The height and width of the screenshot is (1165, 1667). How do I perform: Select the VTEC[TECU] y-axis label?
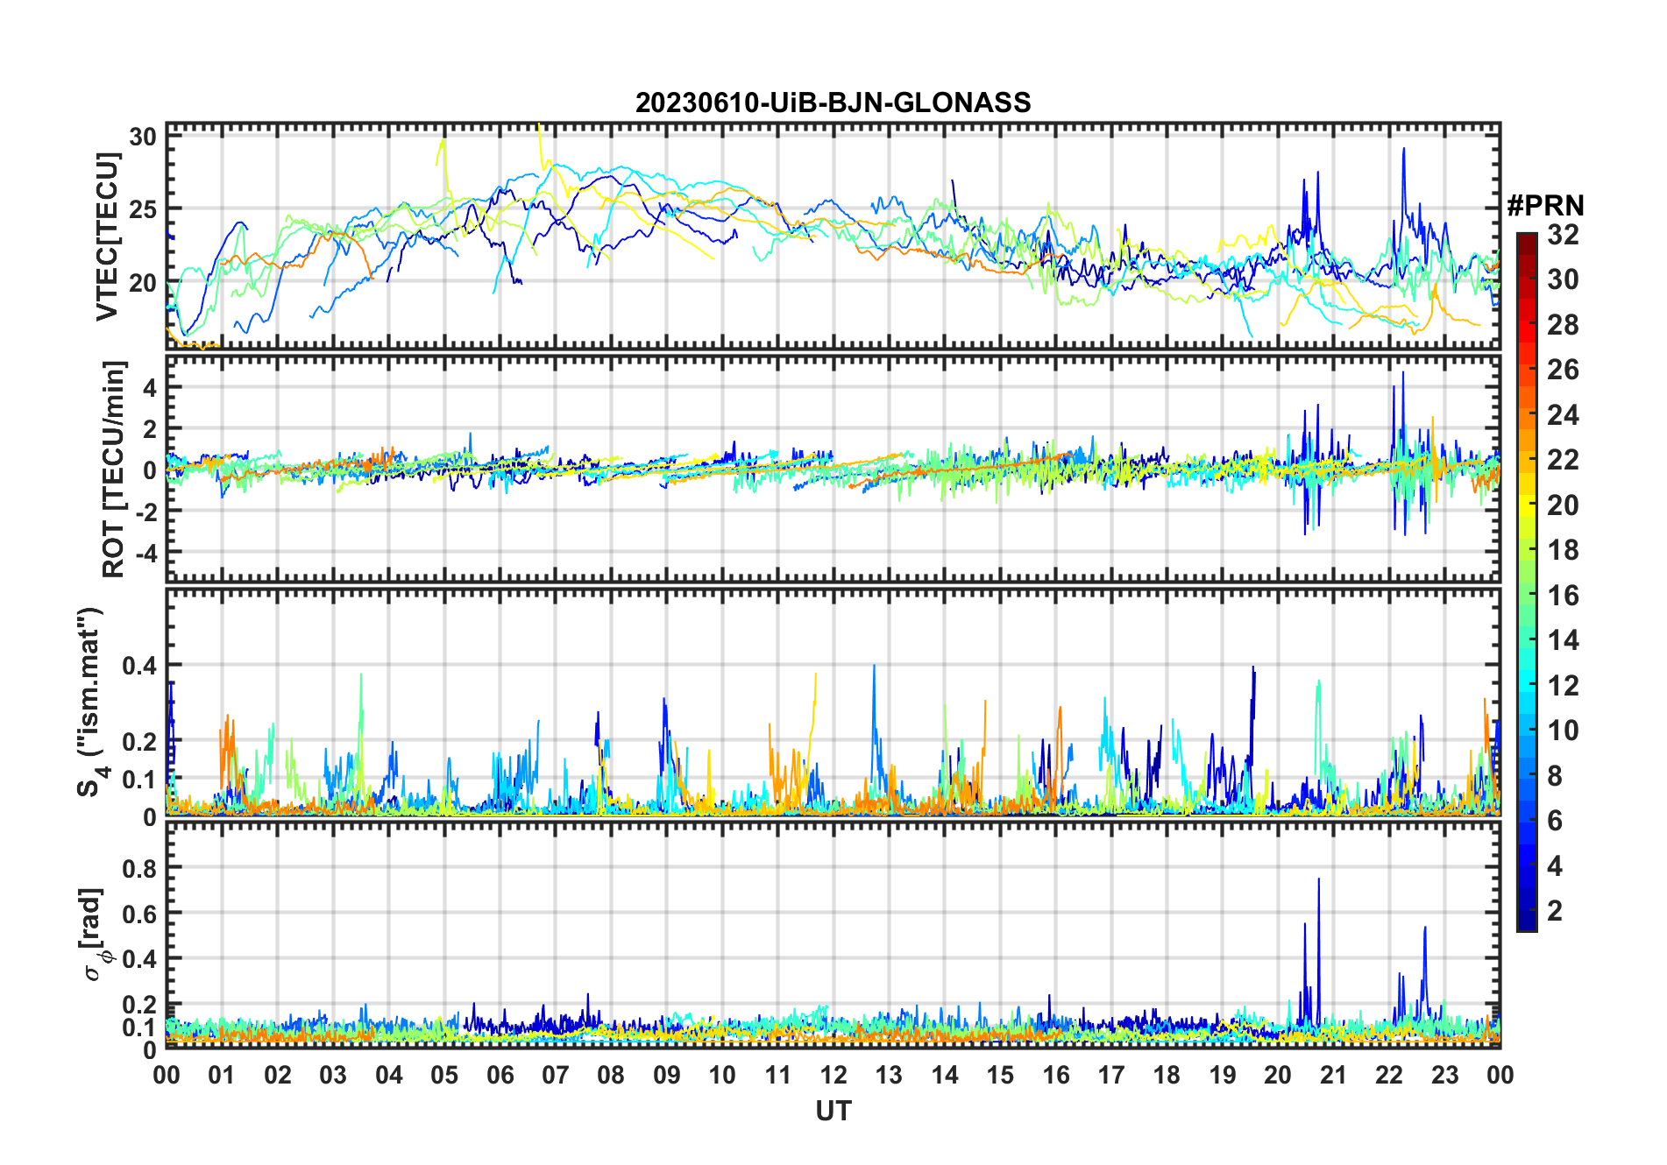107,237
